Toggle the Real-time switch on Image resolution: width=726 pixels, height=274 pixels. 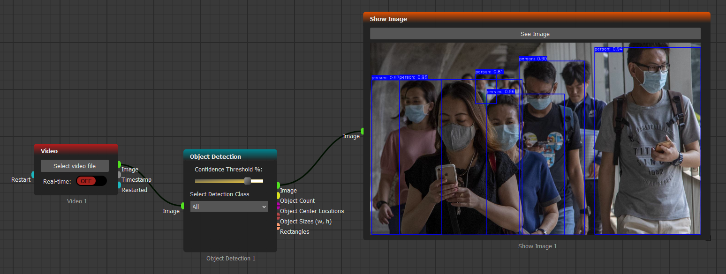tap(91, 181)
